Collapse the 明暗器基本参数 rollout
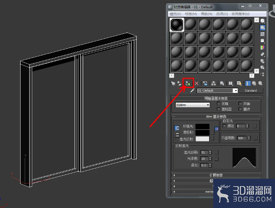The width and height of the screenshot is (275, 208). click(x=216, y=98)
